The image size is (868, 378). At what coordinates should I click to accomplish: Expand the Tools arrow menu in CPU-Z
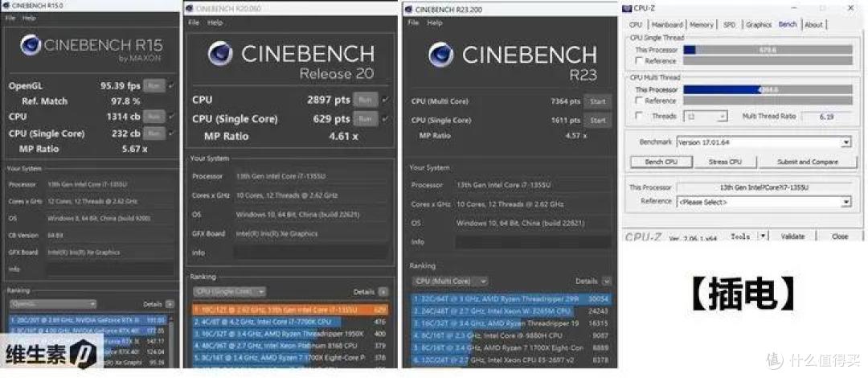pyautogui.click(x=763, y=236)
